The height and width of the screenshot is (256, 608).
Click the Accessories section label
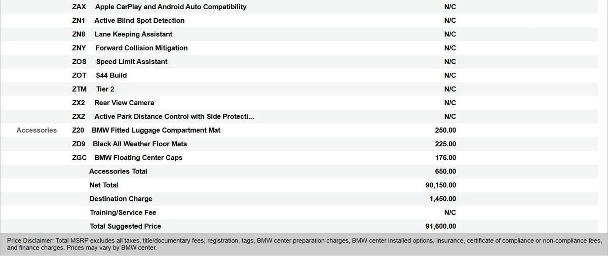pyautogui.click(x=36, y=130)
